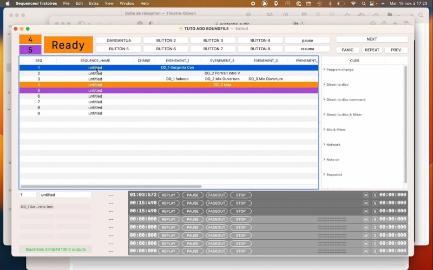Click the REPEAT button
The width and height of the screenshot is (433, 270).
372,50
